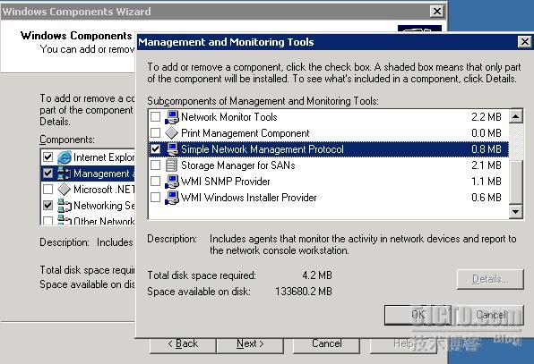The height and width of the screenshot is (364, 534).
Task: Click the WMI Windows Installer Provider icon
Action: click(x=172, y=198)
